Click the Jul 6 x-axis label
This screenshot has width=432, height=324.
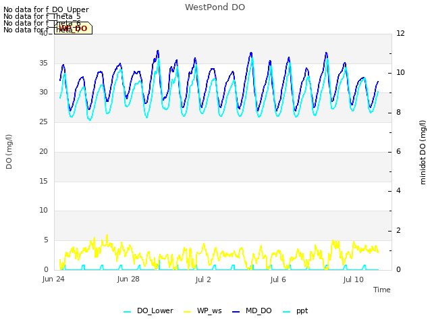pos(278,279)
